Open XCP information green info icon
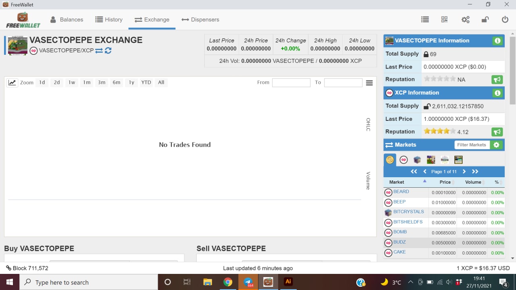The width and height of the screenshot is (516, 290). (x=497, y=93)
